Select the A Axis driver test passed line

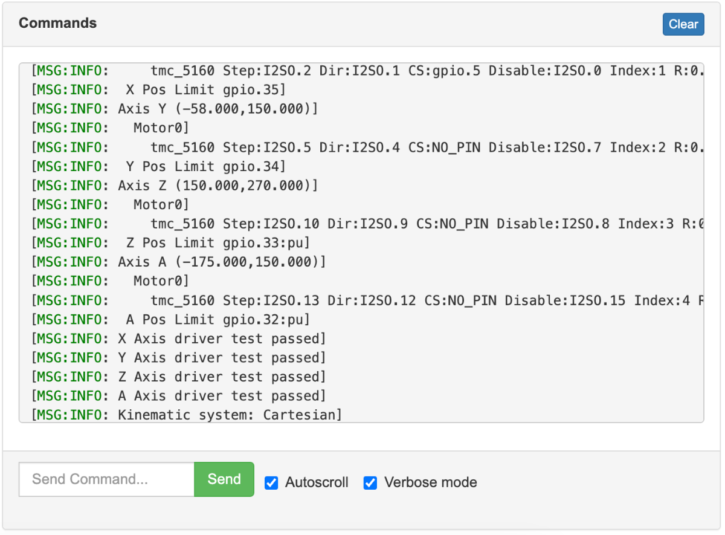(x=179, y=396)
